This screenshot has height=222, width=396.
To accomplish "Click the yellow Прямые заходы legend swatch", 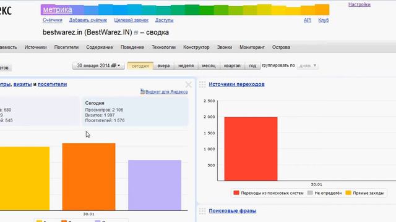I will click(x=348, y=193).
